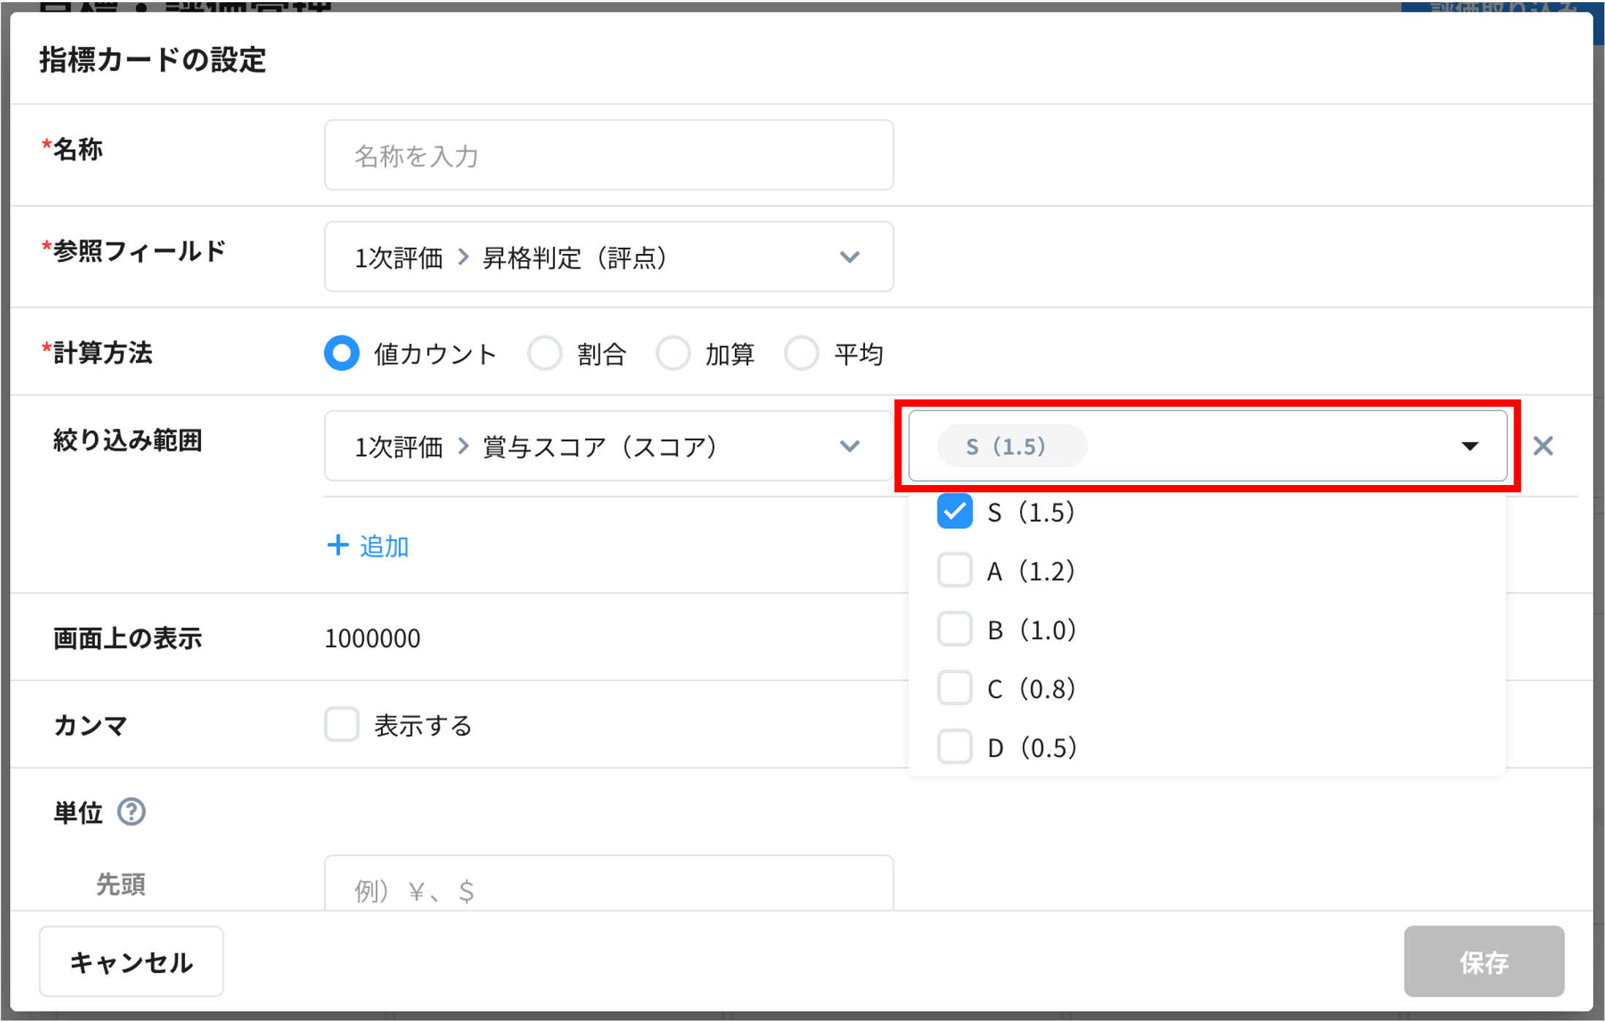Viewport: 1605px width, 1022px height.
Task: Select the 平均 calculation method
Action: (x=801, y=353)
